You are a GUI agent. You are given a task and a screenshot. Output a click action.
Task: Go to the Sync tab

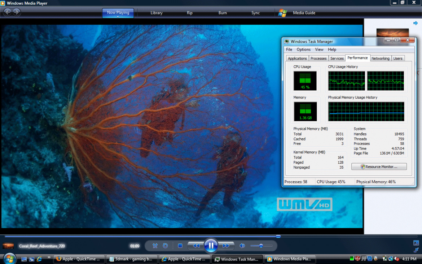(x=255, y=13)
